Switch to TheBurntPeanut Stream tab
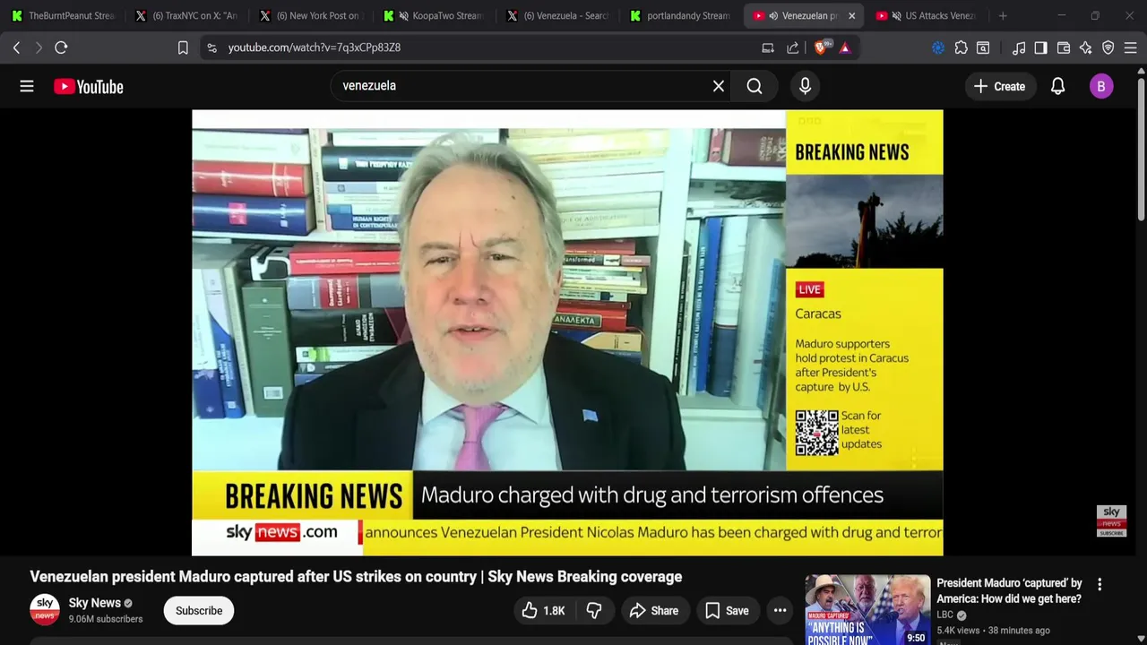Screen dimensions: 1147x645 pos(63,16)
